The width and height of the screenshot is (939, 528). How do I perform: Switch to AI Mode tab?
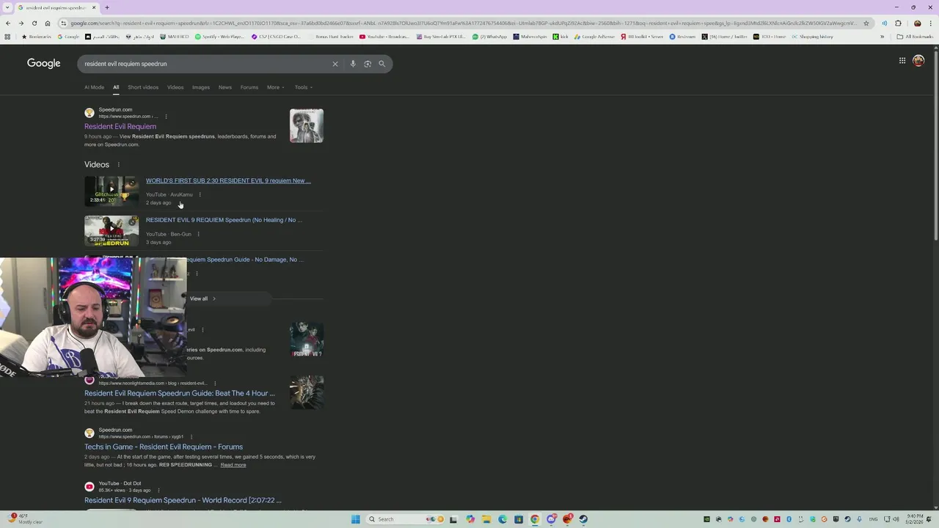coord(94,87)
